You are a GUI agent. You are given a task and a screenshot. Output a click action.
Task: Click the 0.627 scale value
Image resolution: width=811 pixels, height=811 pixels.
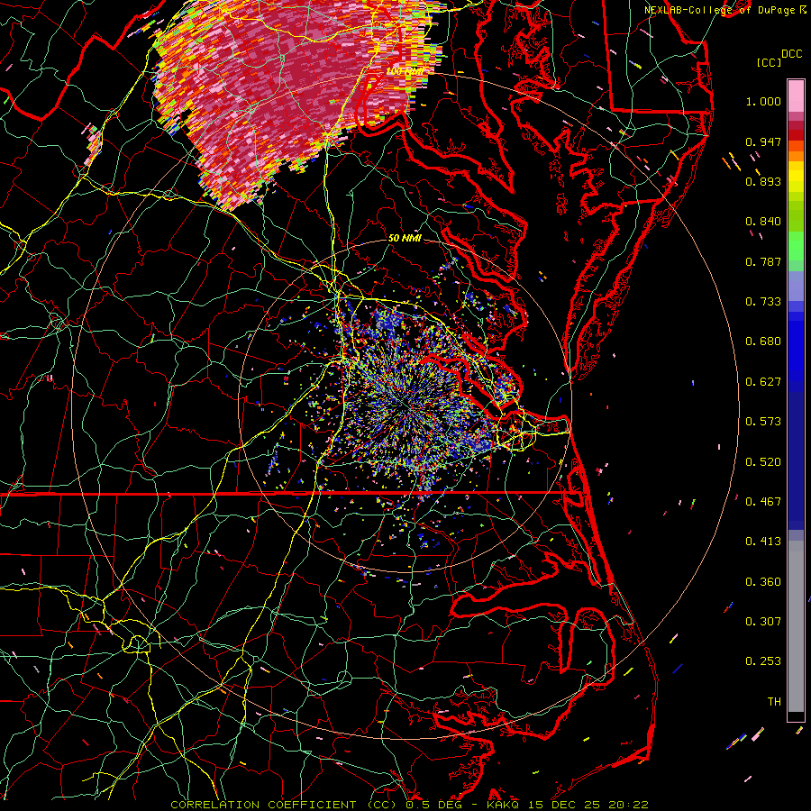click(x=763, y=382)
